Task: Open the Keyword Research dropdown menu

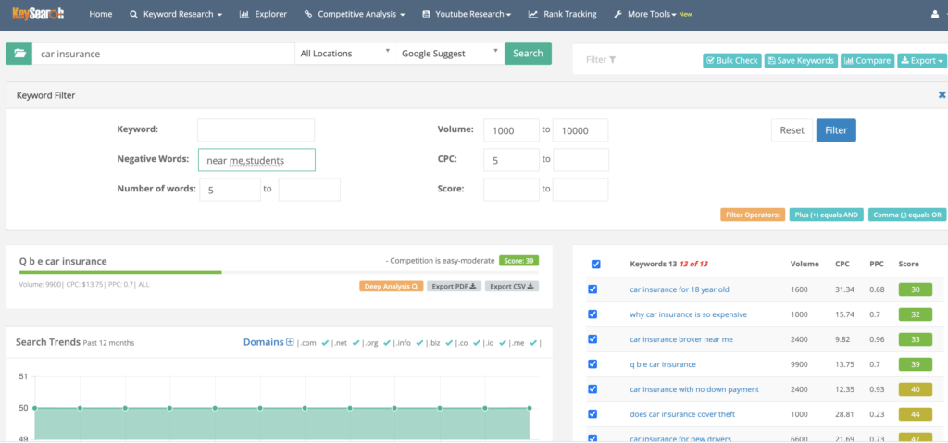Action: tap(176, 14)
